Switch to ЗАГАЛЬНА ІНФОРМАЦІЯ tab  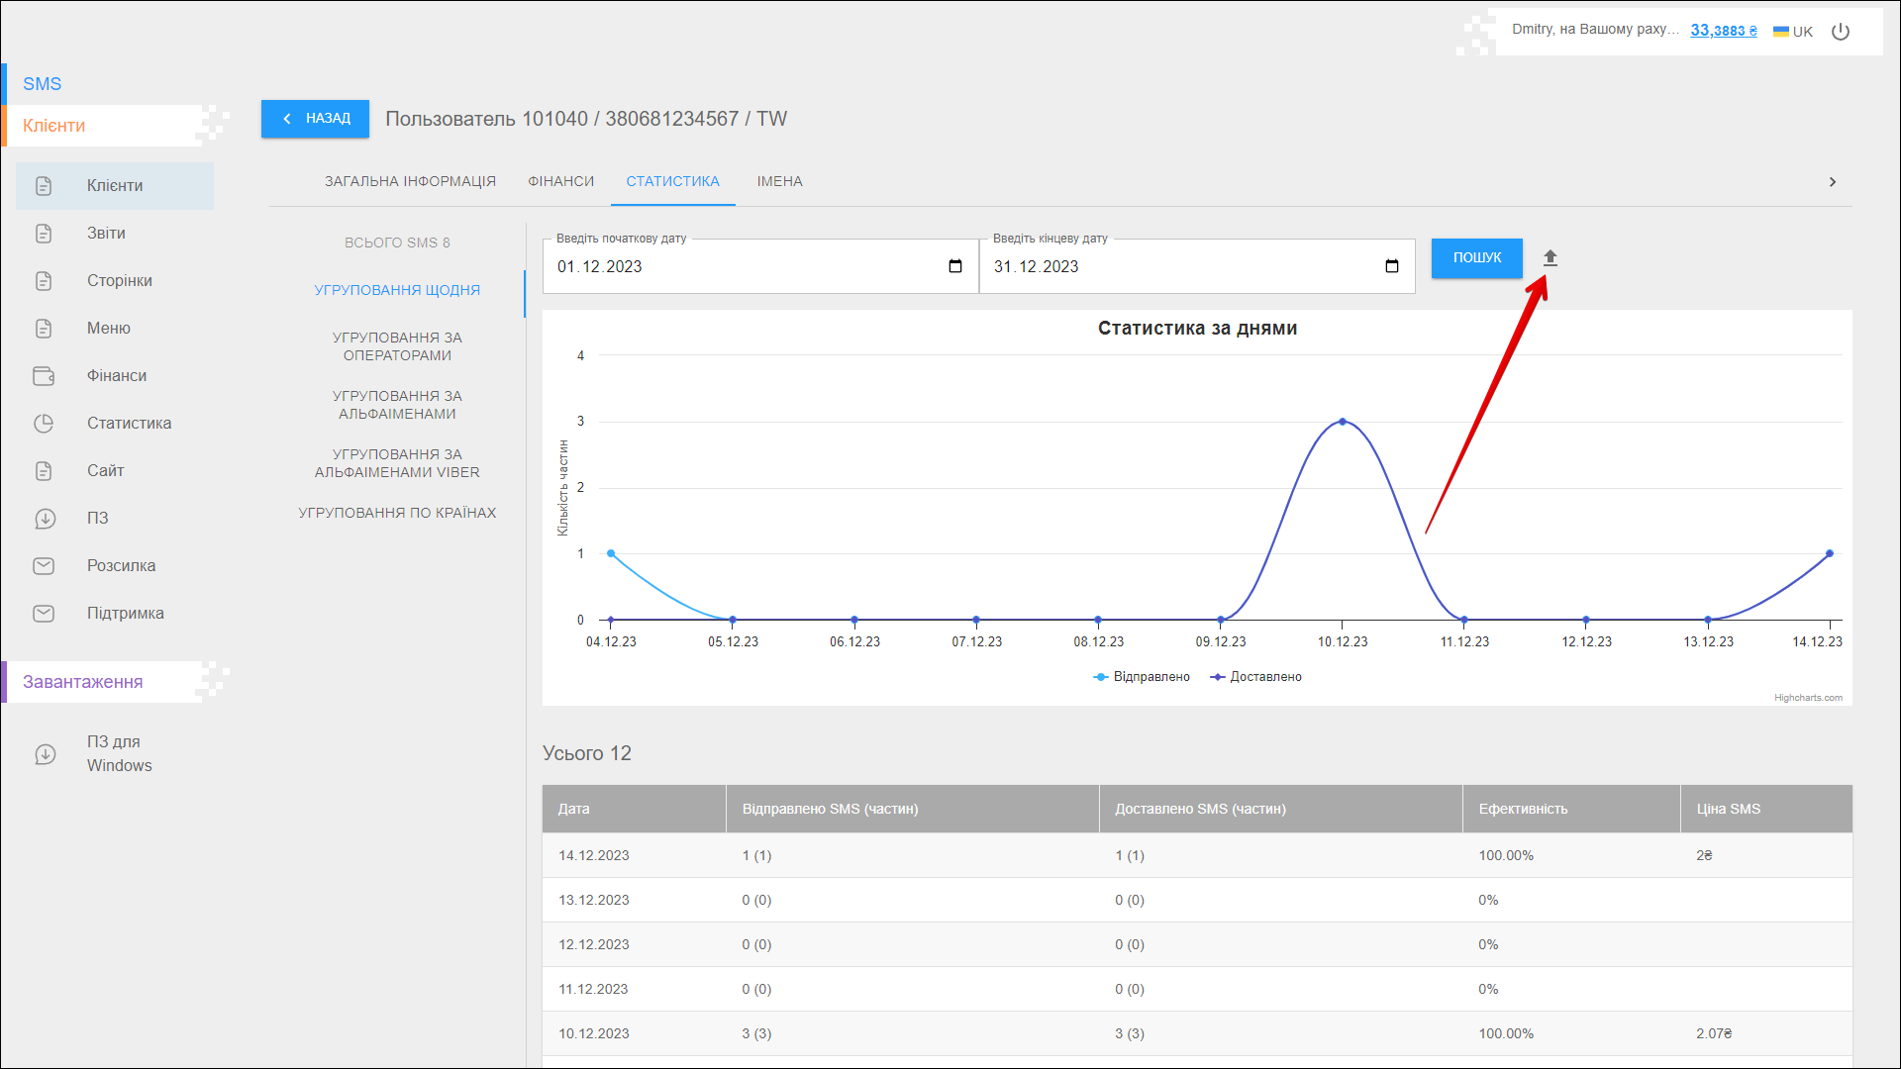pyautogui.click(x=410, y=182)
